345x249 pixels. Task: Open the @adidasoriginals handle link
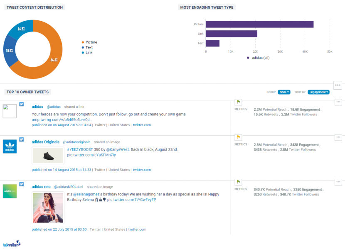(x=76, y=142)
